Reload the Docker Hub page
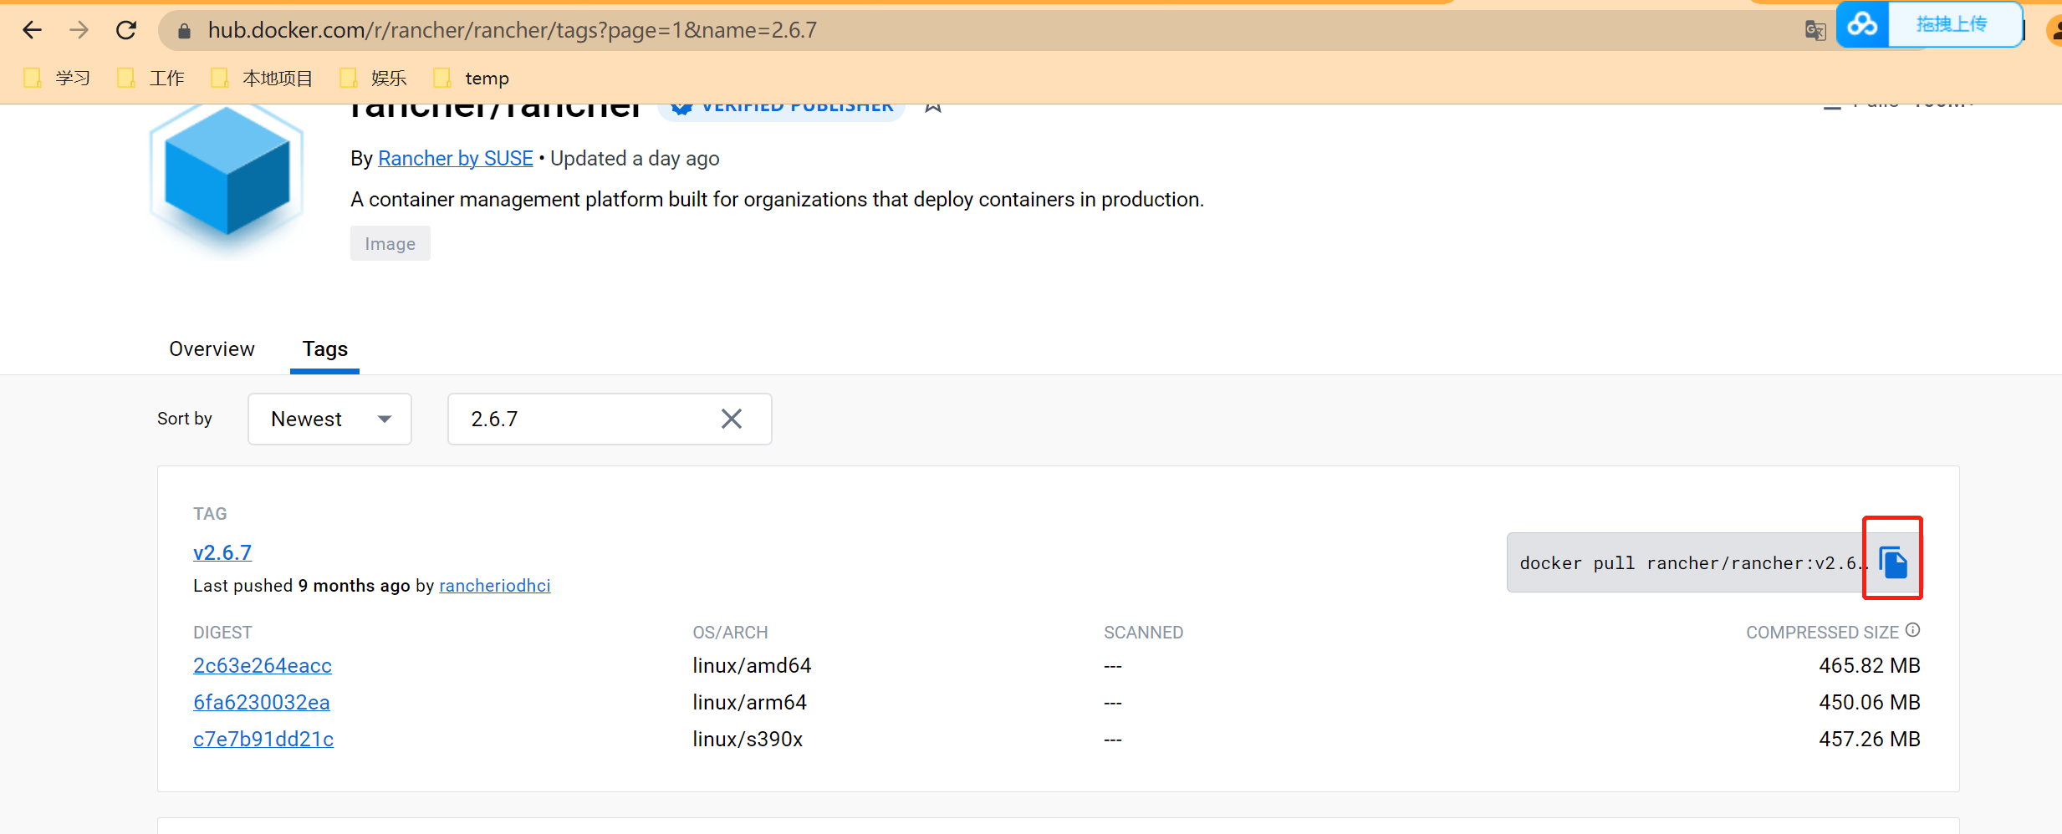 click(126, 30)
